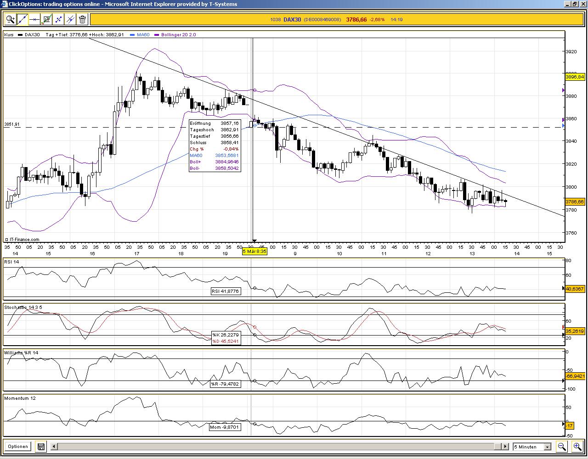This screenshot has height=459, width=588.
Task: Click the horizontal chart scrollbar at bottom
Action: pos(276,446)
